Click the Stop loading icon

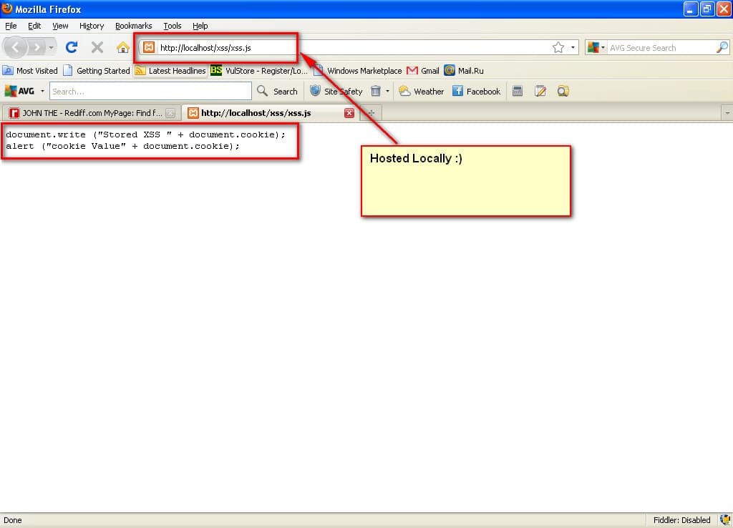point(96,47)
